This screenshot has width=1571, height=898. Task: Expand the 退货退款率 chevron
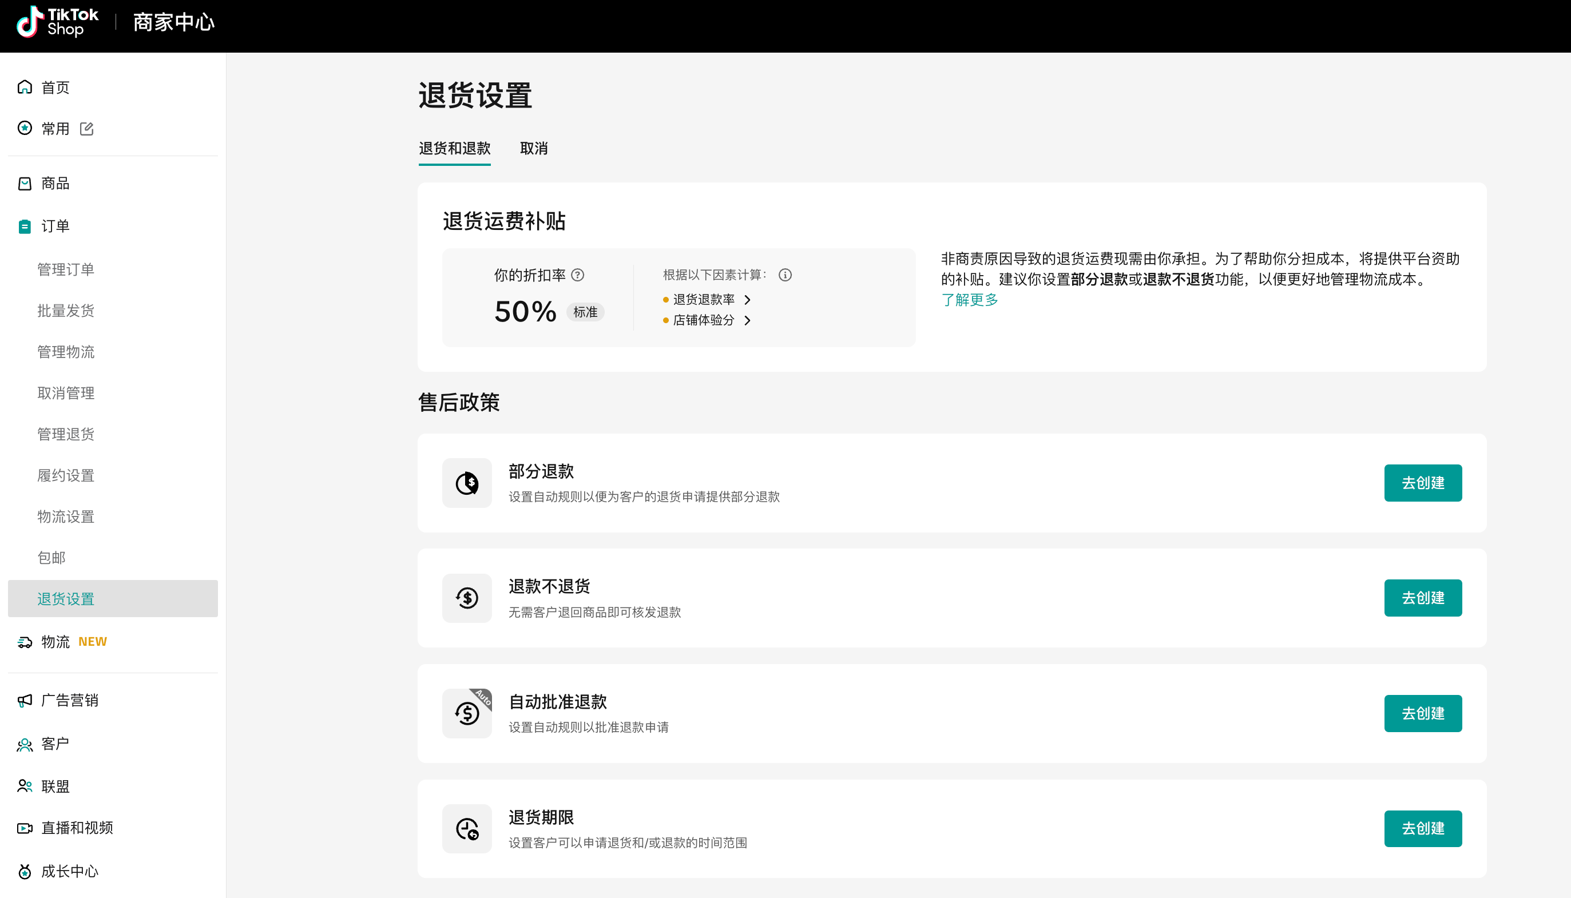pos(748,300)
